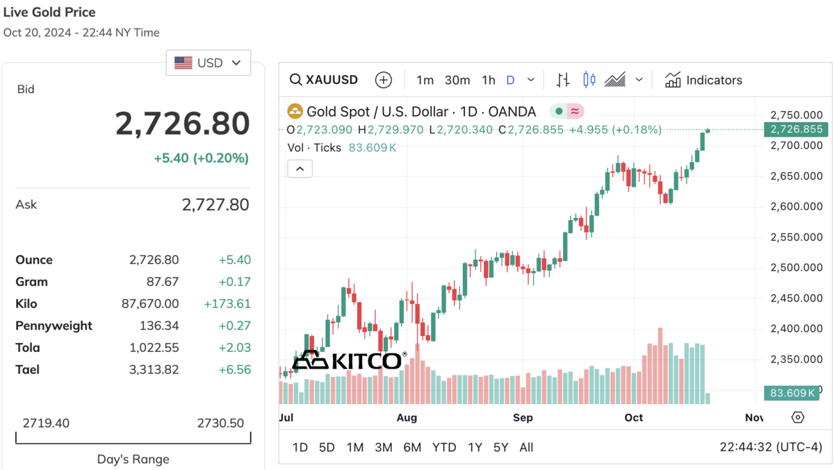The image size is (834, 470).
Task: Open the USD currency dropdown
Action: (208, 62)
